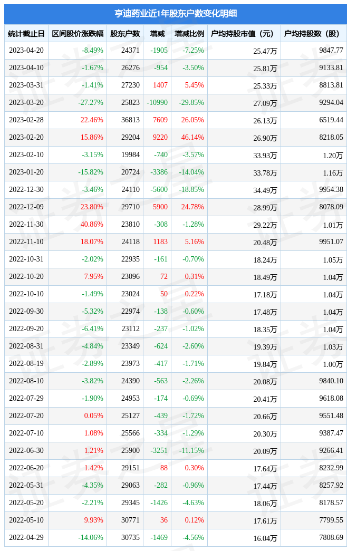The width and height of the screenshot is (347, 551).
Task: Select the ratio value -11.15%
Action: 191,450
